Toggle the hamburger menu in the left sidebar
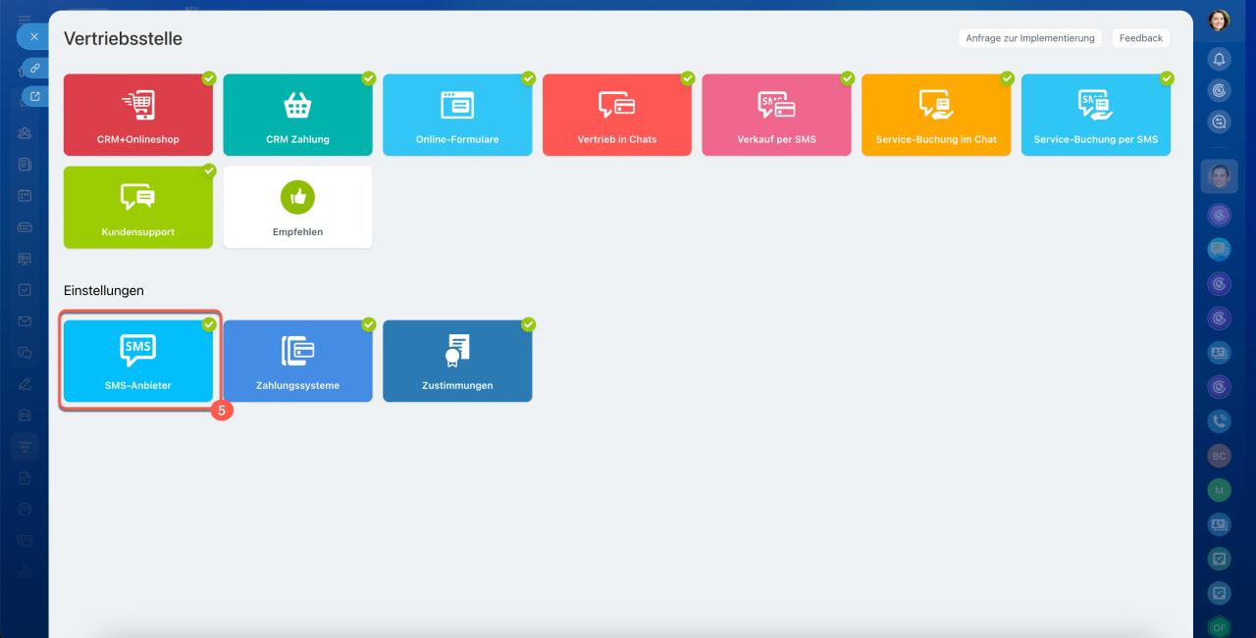1256x638 pixels. coord(25,18)
